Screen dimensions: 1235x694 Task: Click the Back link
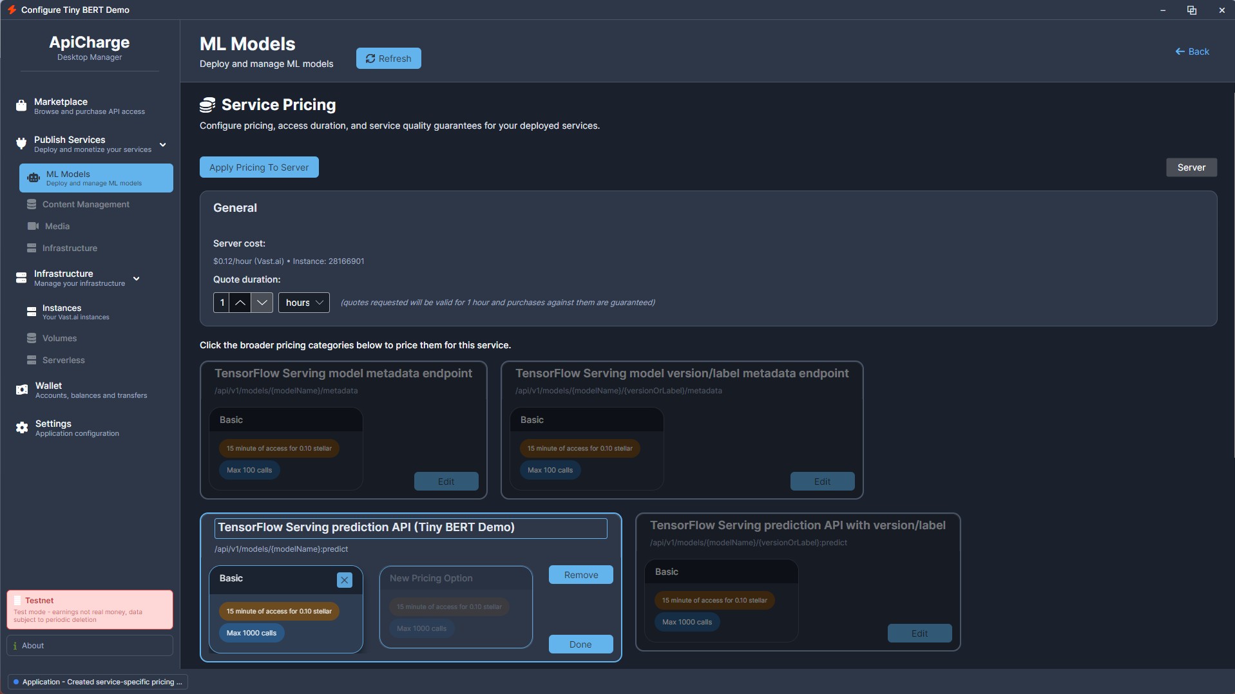(1192, 52)
